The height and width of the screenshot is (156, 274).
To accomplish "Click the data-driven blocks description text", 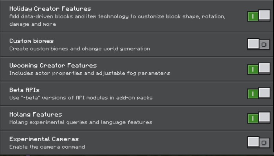I will (117, 20).
